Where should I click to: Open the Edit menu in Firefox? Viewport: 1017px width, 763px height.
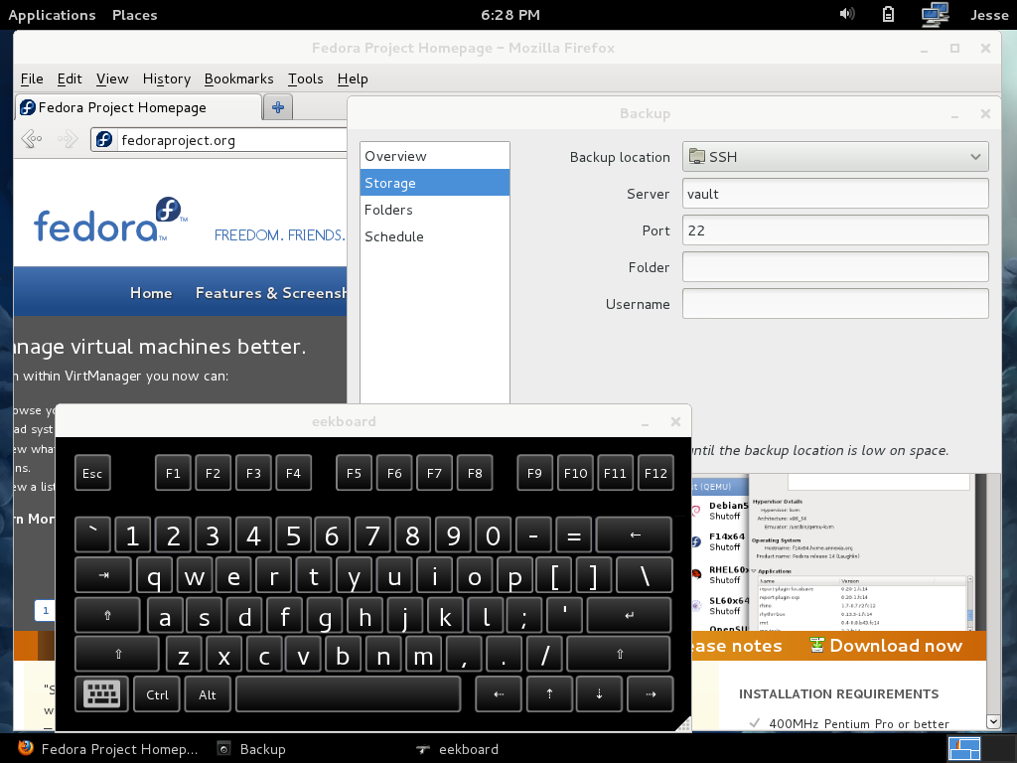point(70,78)
